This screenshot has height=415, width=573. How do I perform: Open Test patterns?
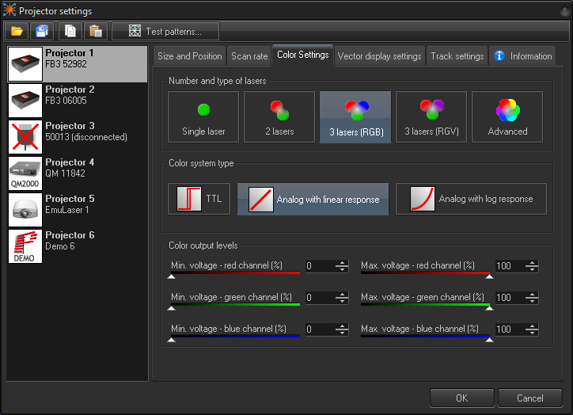[x=165, y=31]
